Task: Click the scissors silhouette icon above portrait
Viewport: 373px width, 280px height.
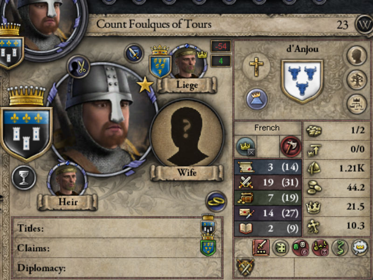Action: 78,67
